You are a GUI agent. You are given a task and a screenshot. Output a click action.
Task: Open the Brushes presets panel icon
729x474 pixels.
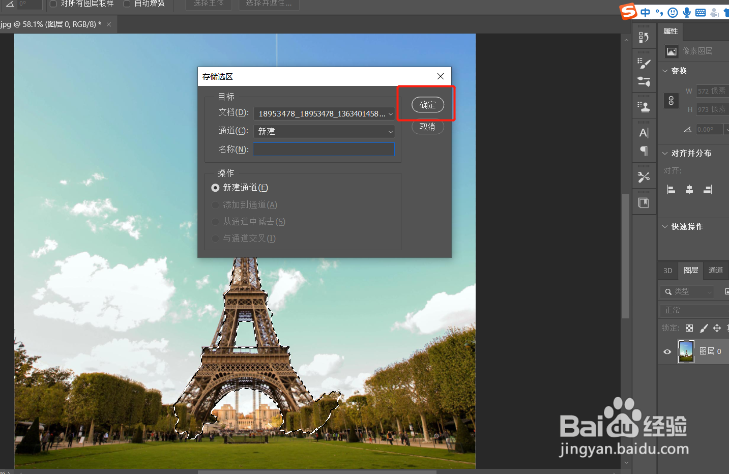pyautogui.click(x=644, y=81)
